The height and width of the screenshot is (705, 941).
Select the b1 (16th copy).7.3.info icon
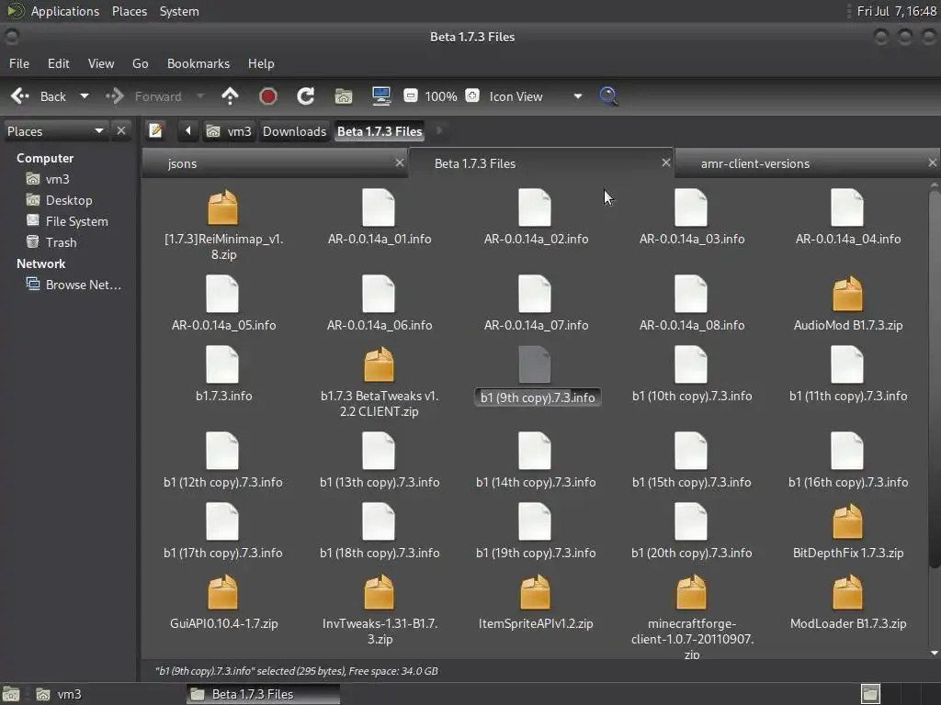tap(846, 451)
